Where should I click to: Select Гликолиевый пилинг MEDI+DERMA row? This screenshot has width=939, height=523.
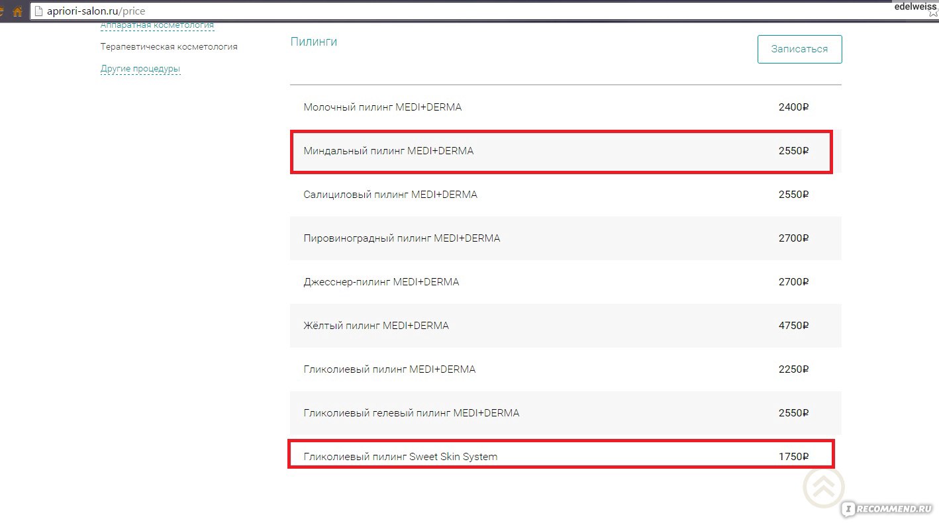click(566, 369)
